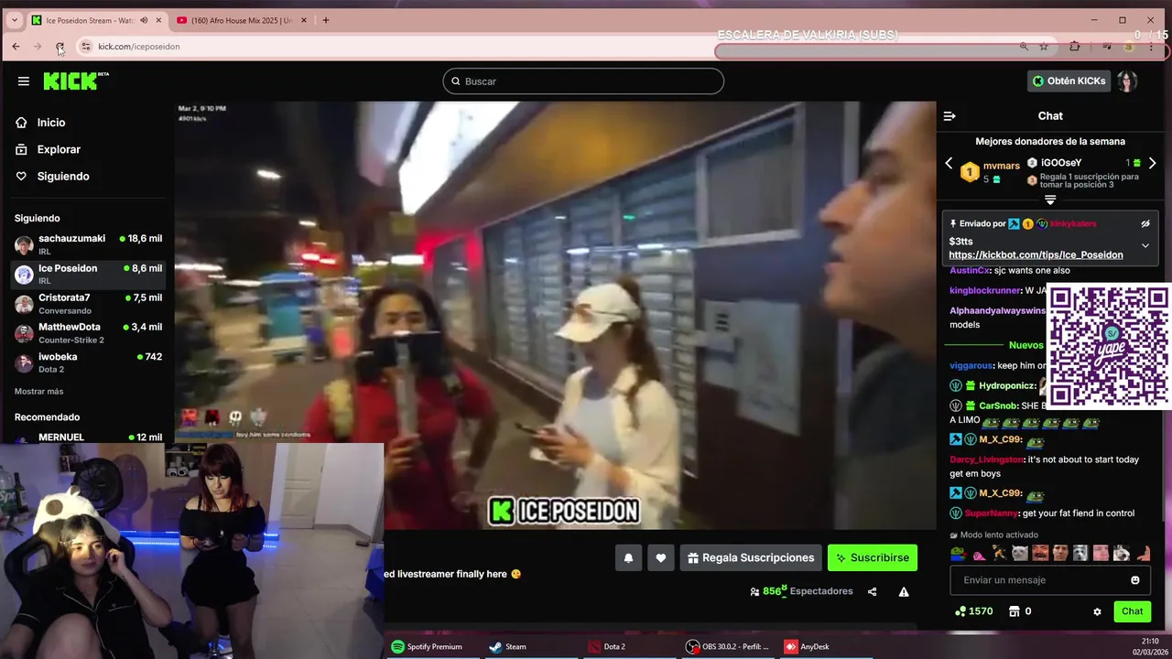Click the 1570 channel points balance
Image resolution: width=1172 pixels, height=659 pixels.
(973, 611)
